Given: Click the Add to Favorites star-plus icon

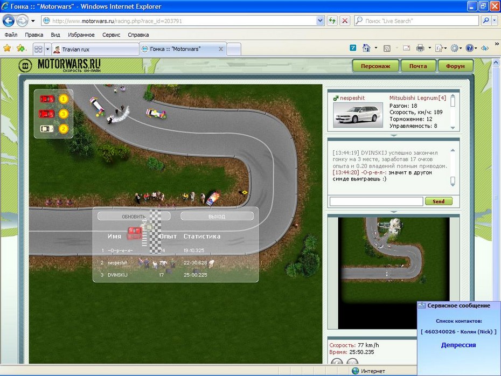Looking at the screenshot, I should [21, 48].
